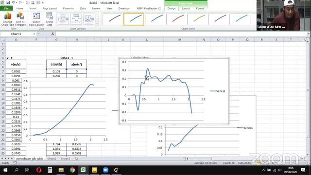Image resolution: width=311 pixels, height=175 pixels.
Task: Click the insert worksheet tab icon
Action: pos(76,159)
